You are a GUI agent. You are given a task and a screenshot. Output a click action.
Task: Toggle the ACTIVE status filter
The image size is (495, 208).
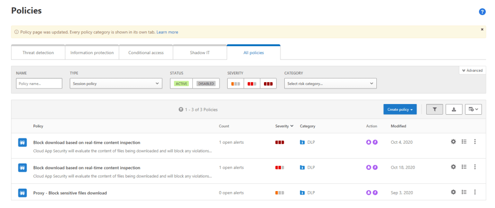pos(182,84)
